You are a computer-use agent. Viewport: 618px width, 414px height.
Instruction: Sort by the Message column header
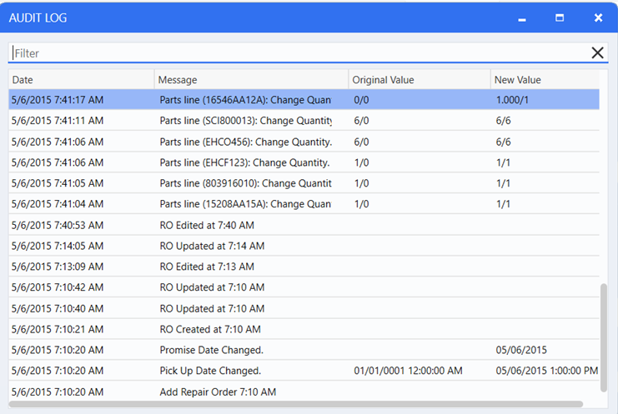coord(250,80)
